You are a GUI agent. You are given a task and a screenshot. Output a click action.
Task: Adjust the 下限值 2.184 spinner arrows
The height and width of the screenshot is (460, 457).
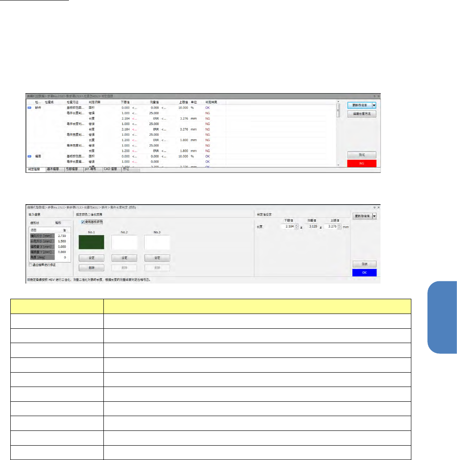click(296, 227)
